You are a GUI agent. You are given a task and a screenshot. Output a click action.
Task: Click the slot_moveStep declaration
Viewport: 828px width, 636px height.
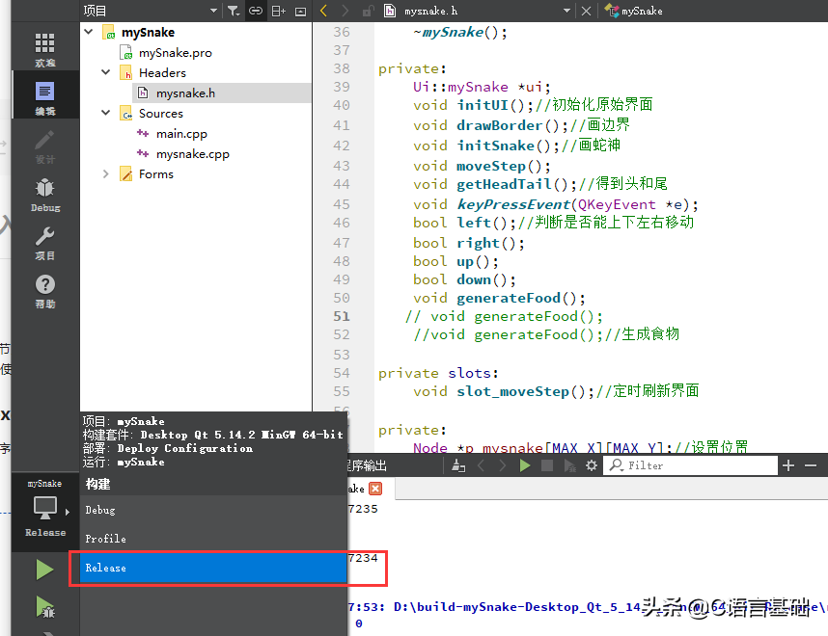pyautogui.click(x=512, y=392)
